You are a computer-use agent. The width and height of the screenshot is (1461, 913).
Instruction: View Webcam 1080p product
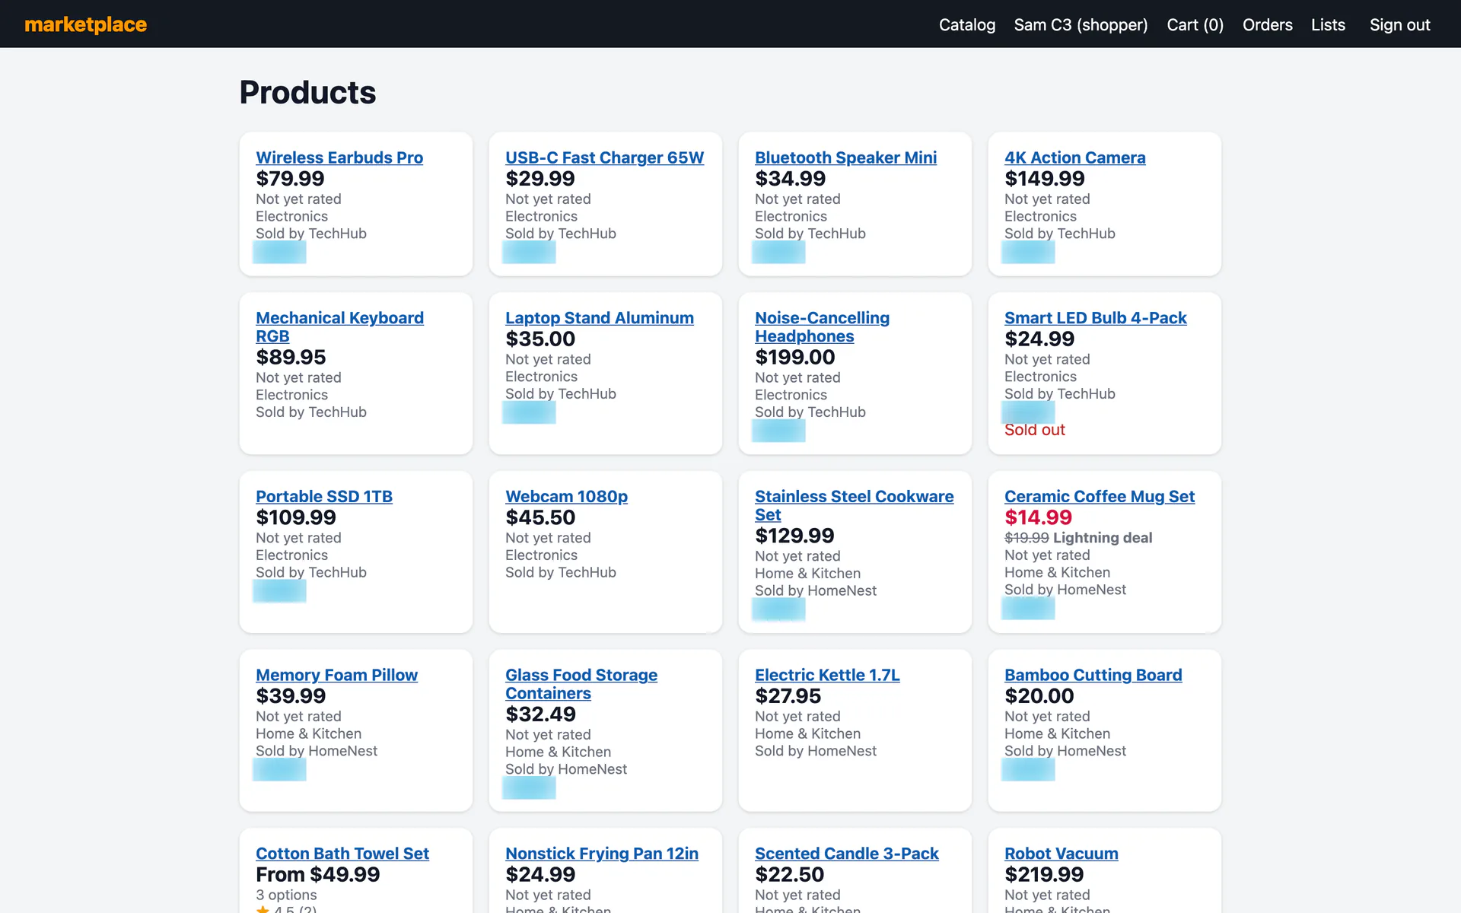click(566, 496)
